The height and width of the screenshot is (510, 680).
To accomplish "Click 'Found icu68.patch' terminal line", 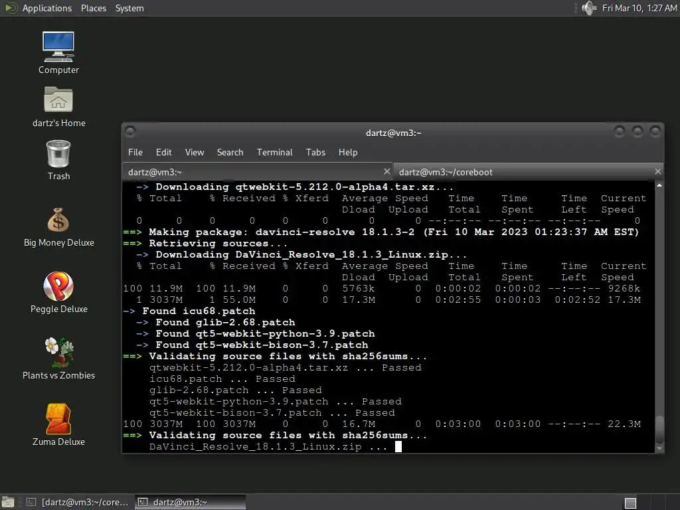I will click(x=189, y=311).
